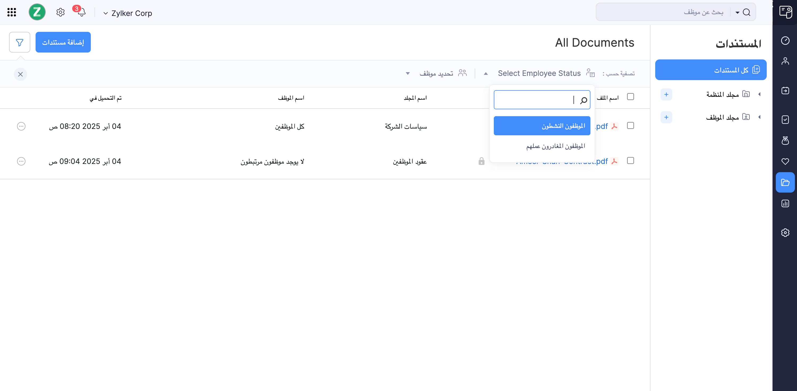
Task: Click plus next to مجلد المنظمة
Action: click(x=666, y=94)
